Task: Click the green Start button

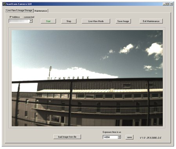Action: [x=48, y=21]
